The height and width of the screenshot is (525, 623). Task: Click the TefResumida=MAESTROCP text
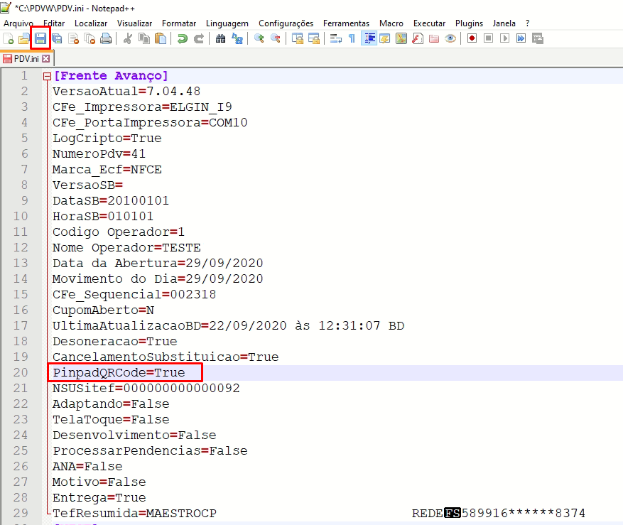click(134, 514)
